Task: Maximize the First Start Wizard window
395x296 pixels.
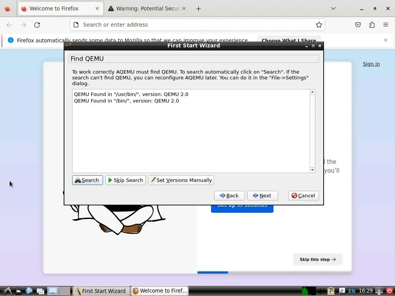Action: click(313, 46)
